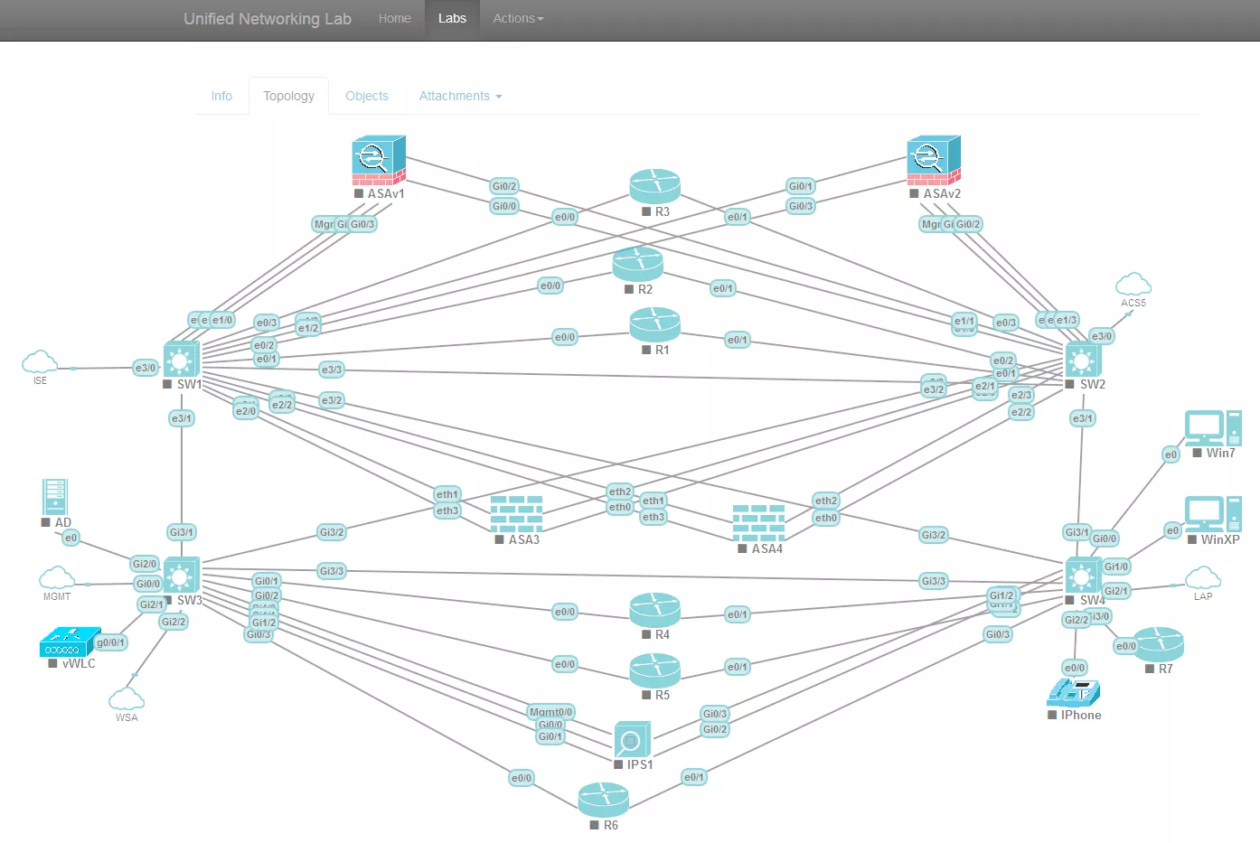Click the eth2 label left of ASA4
Image resolution: width=1260 pixels, height=843 pixels.
tap(620, 492)
